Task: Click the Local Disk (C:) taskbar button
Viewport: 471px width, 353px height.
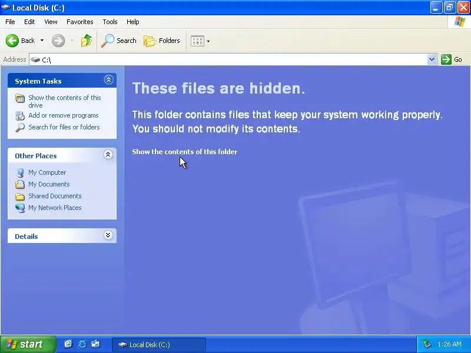Action: coord(159,345)
